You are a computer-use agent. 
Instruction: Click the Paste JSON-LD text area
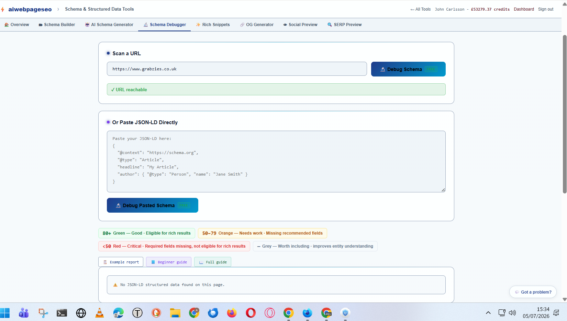[x=276, y=162]
